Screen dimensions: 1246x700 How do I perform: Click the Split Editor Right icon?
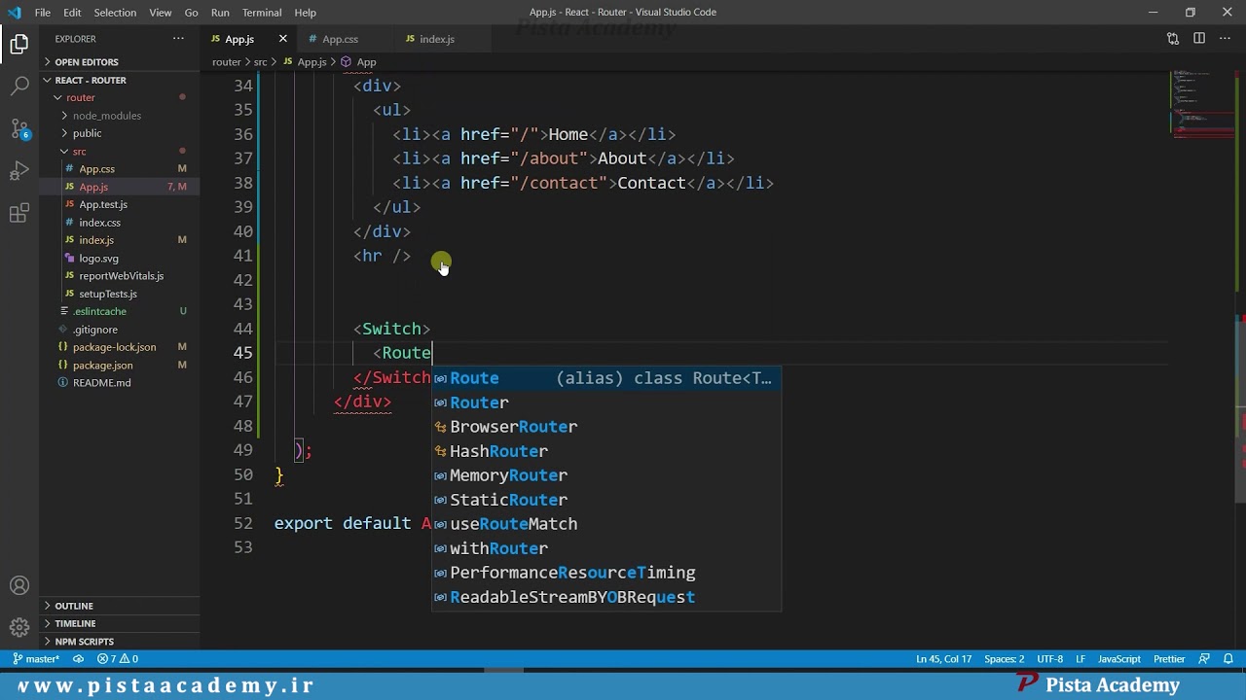pos(1199,39)
